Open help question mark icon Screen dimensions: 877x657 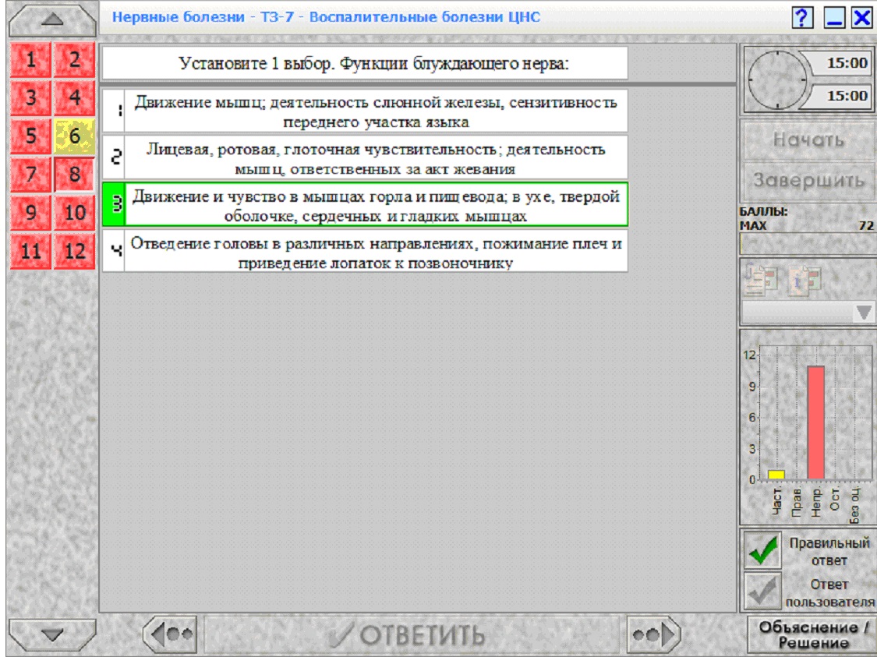point(803,18)
